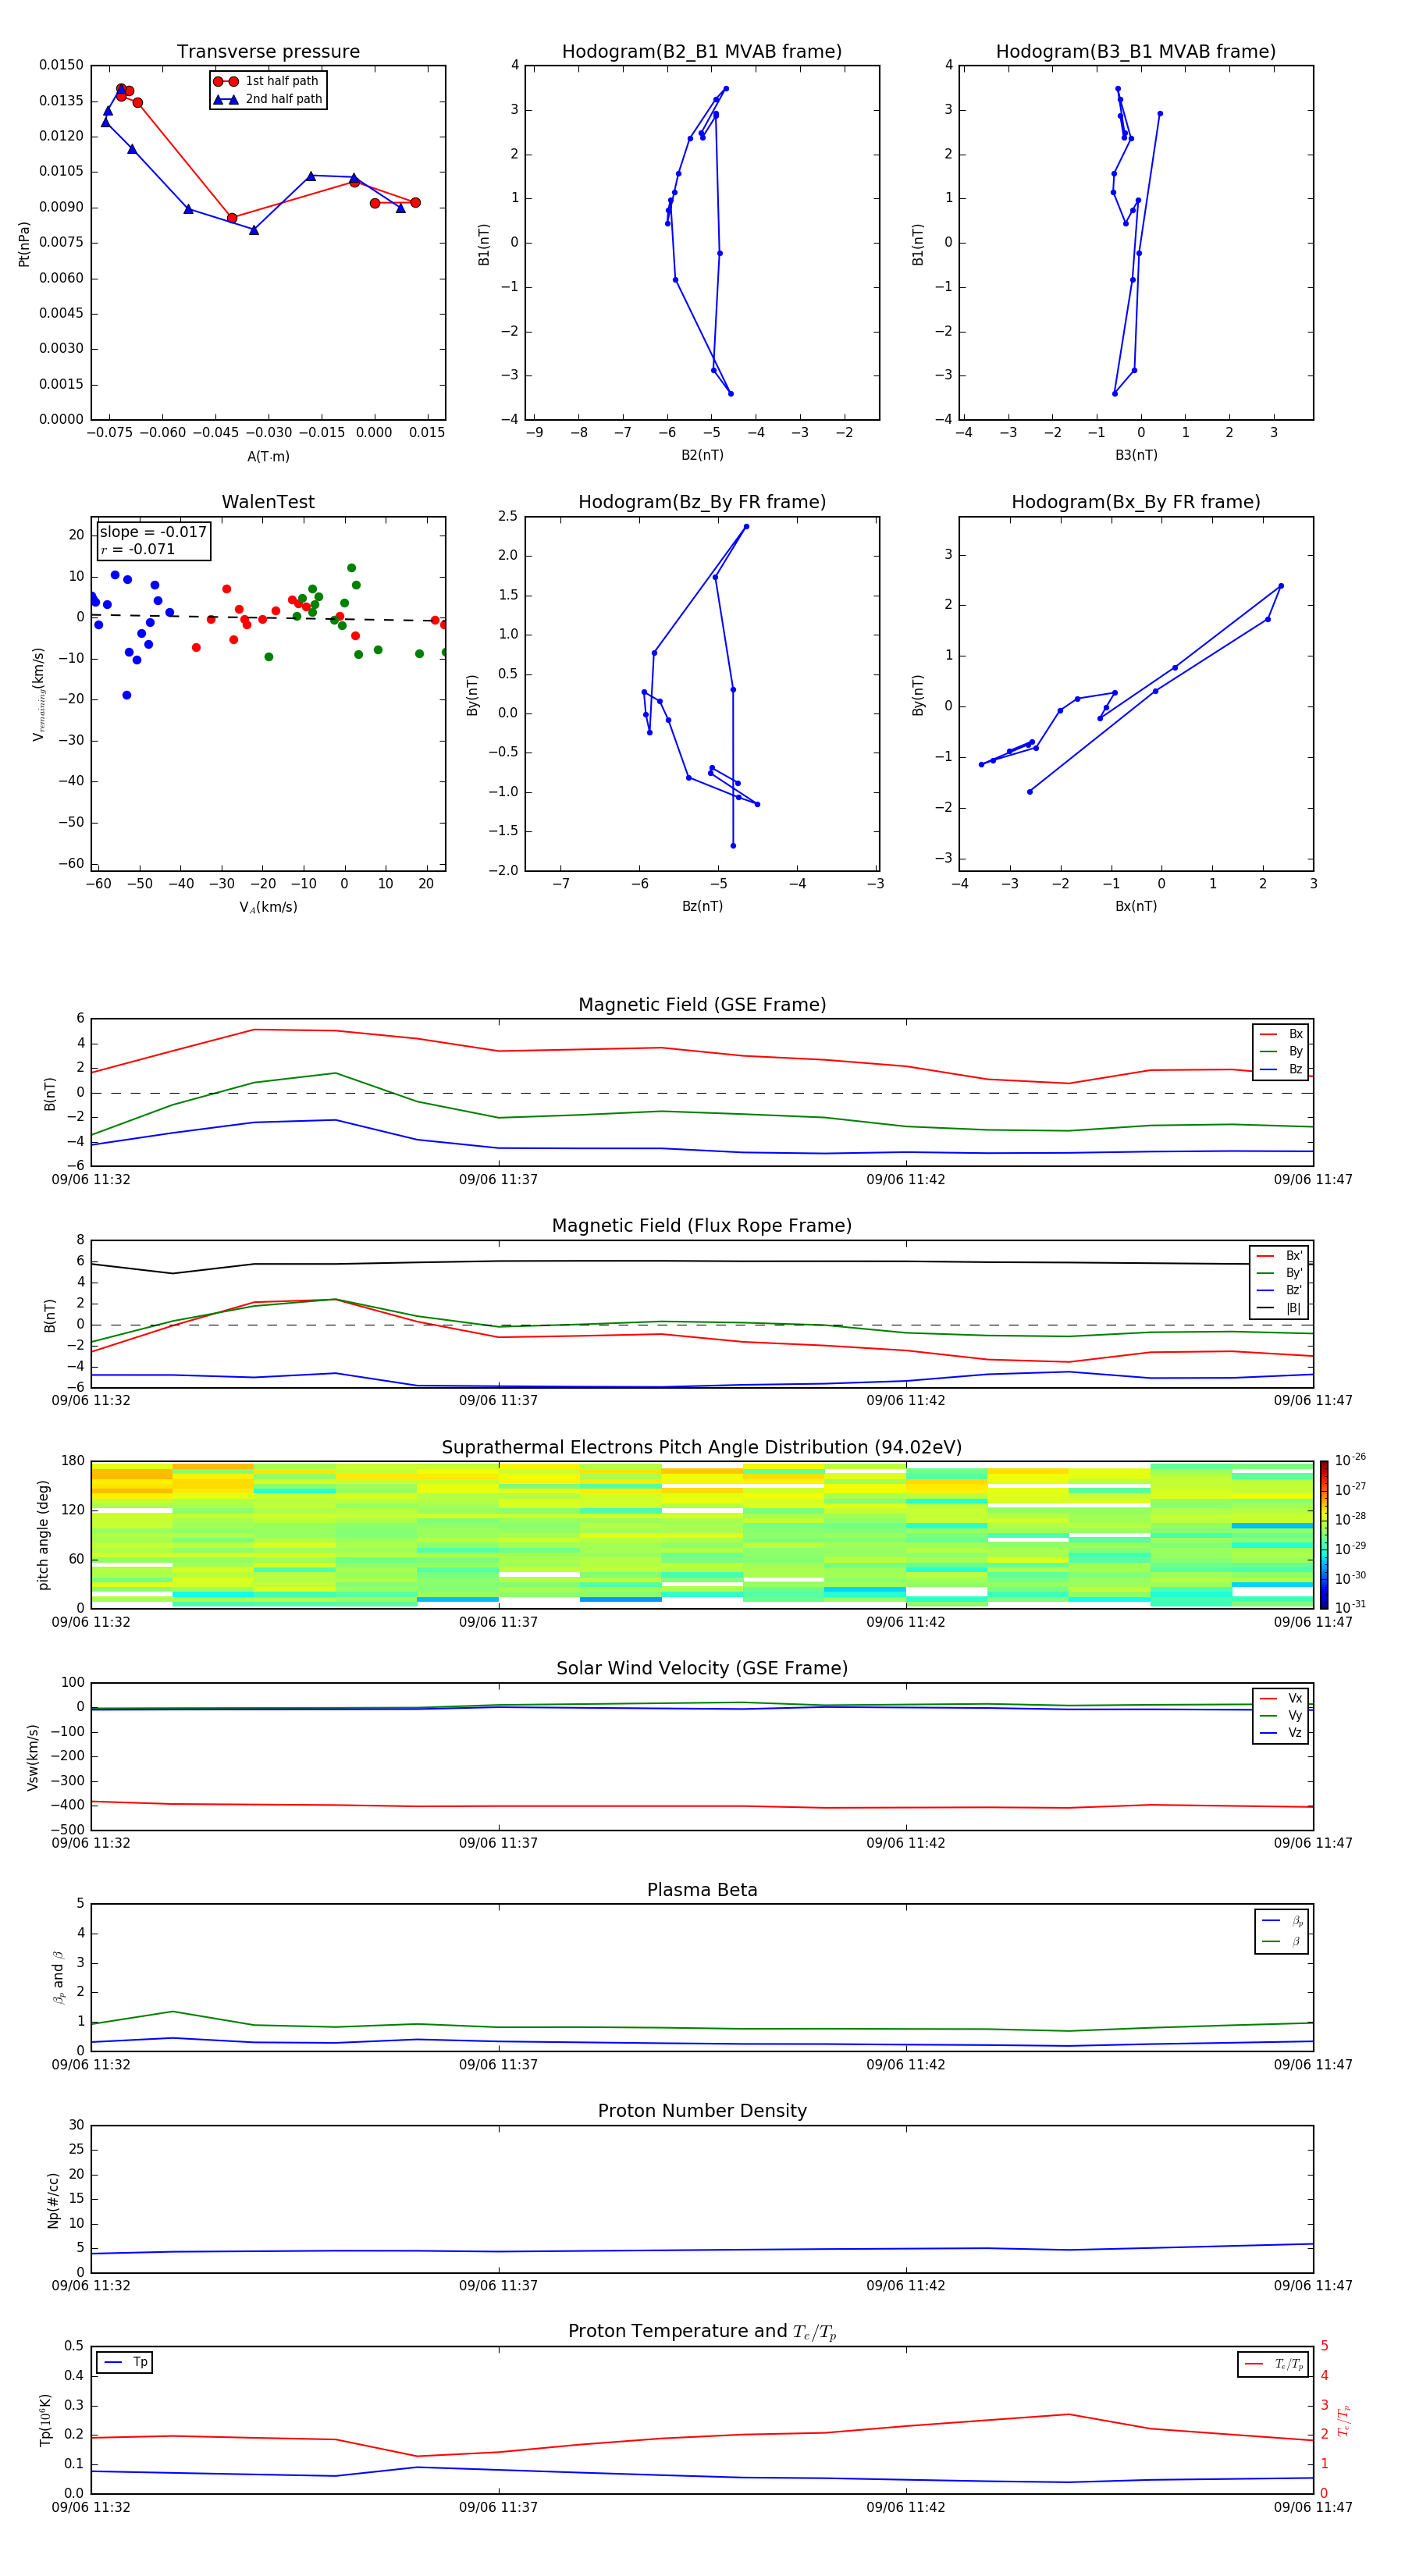Click the 'Vy' legend entry
The image size is (1405, 2576).
click(1281, 1715)
